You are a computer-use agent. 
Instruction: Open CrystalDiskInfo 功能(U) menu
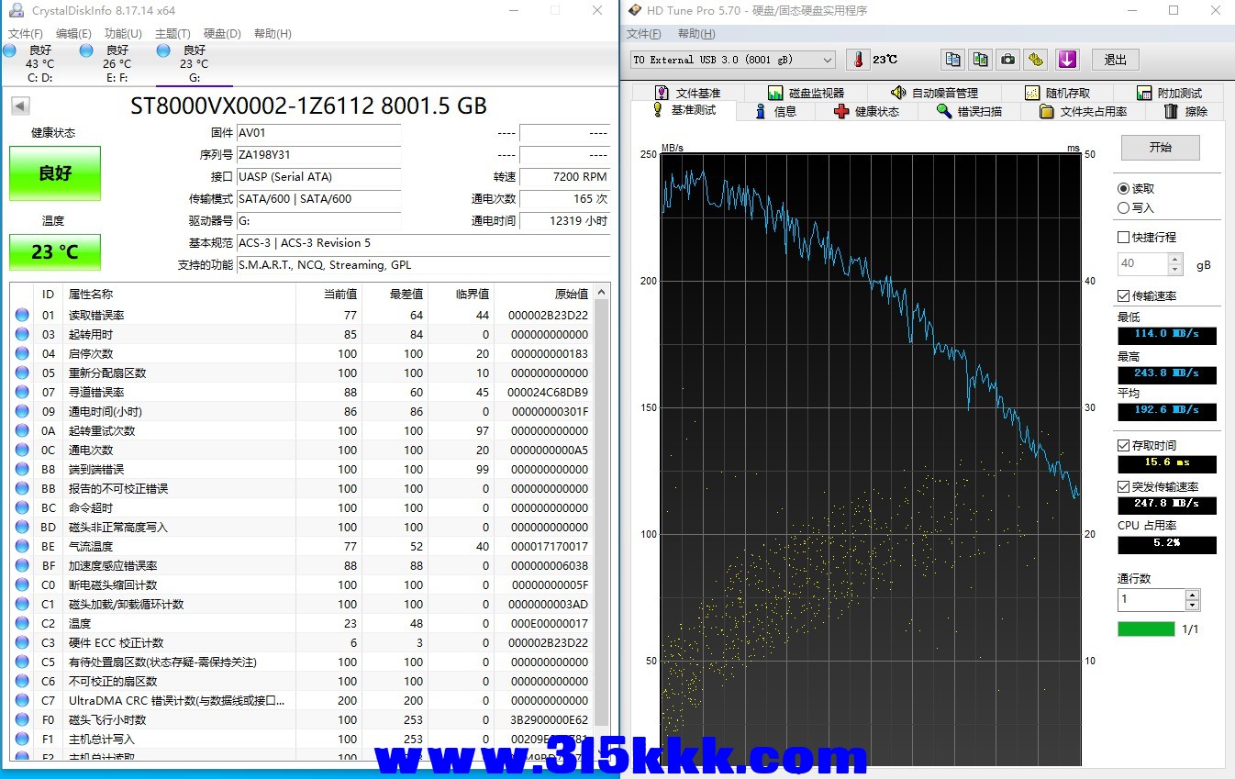[x=123, y=34]
